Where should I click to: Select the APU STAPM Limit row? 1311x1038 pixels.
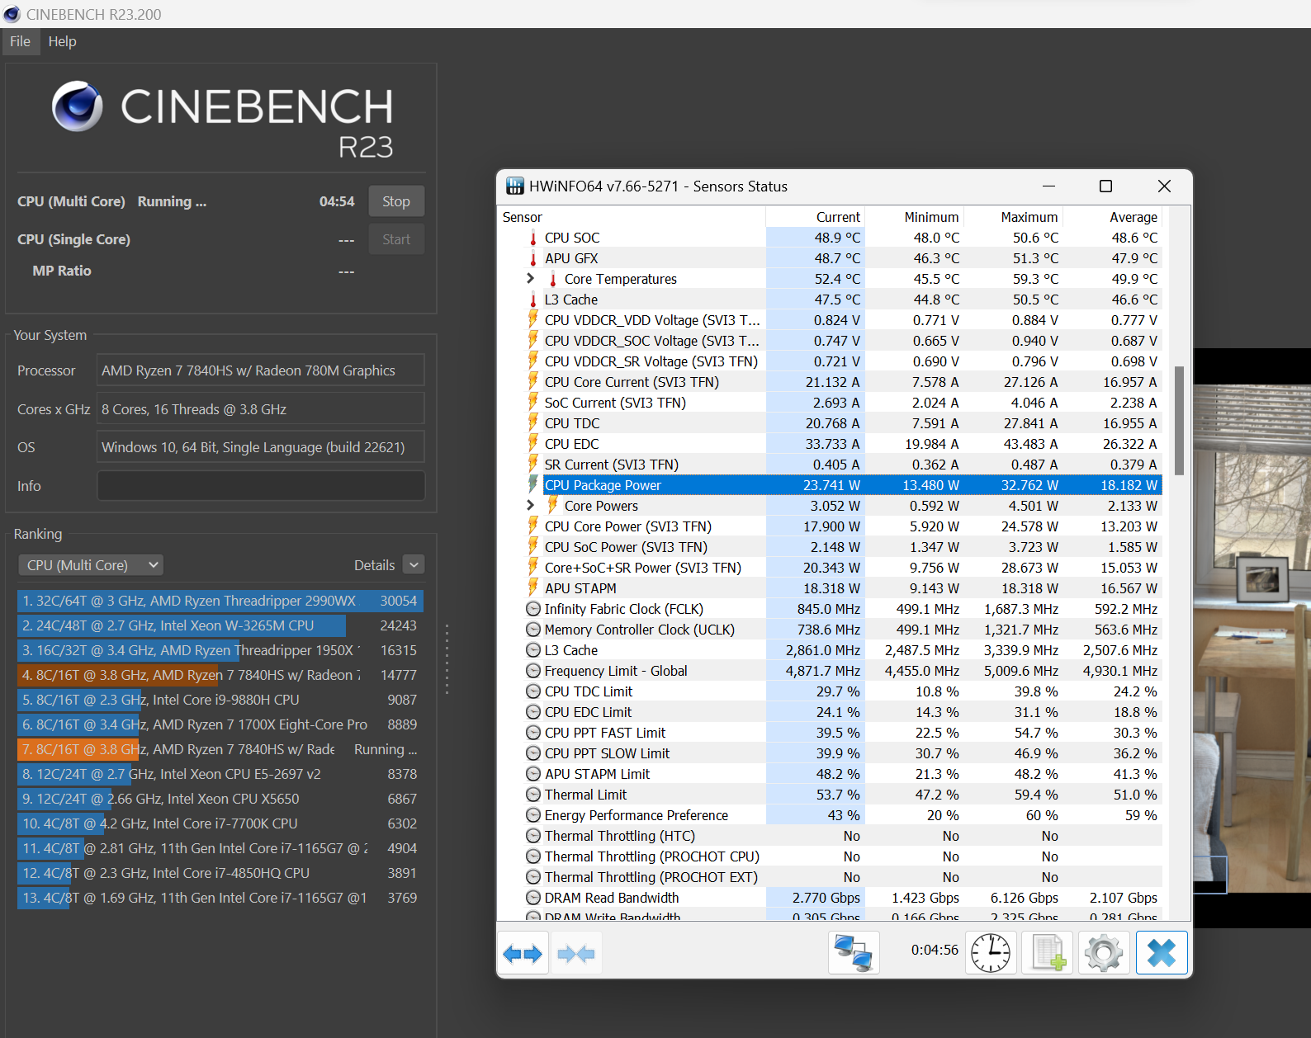pyautogui.click(x=831, y=774)
